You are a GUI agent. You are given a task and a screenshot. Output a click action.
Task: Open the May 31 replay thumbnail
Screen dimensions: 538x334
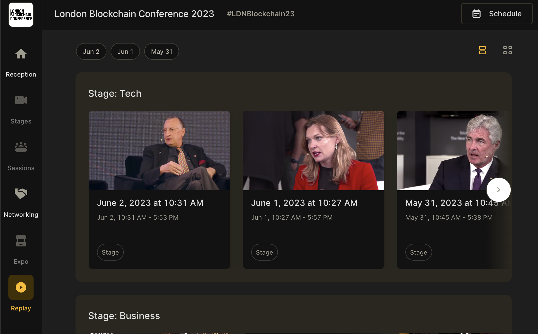454,150
